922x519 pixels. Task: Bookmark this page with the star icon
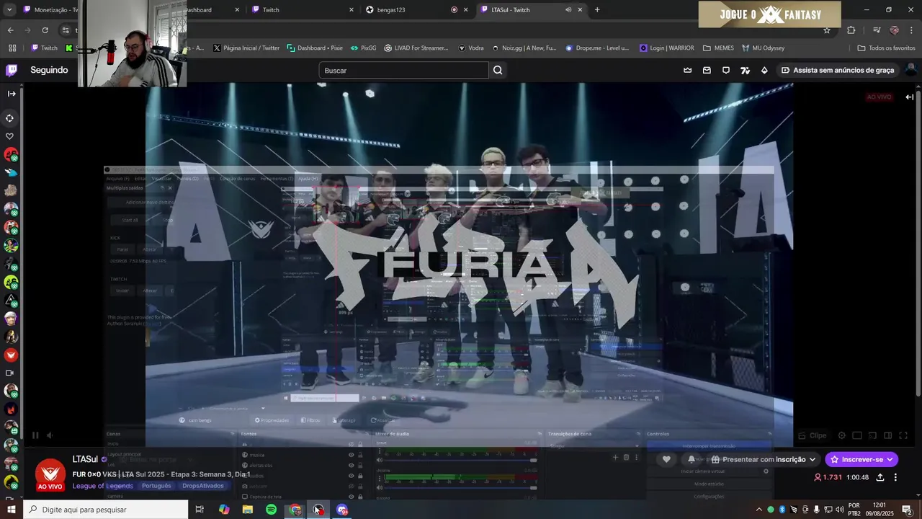827,30
